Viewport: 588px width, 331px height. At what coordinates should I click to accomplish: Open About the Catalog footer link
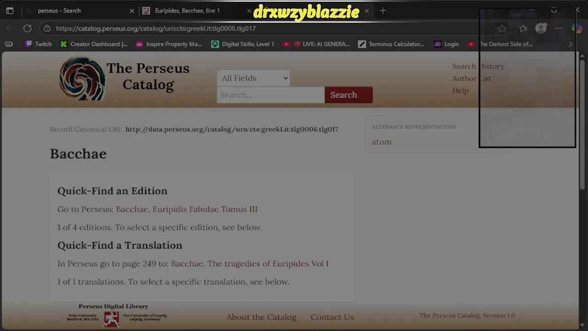(261, 317)
